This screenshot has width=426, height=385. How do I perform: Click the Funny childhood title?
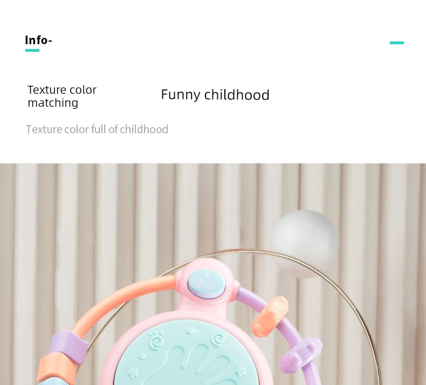215,94
